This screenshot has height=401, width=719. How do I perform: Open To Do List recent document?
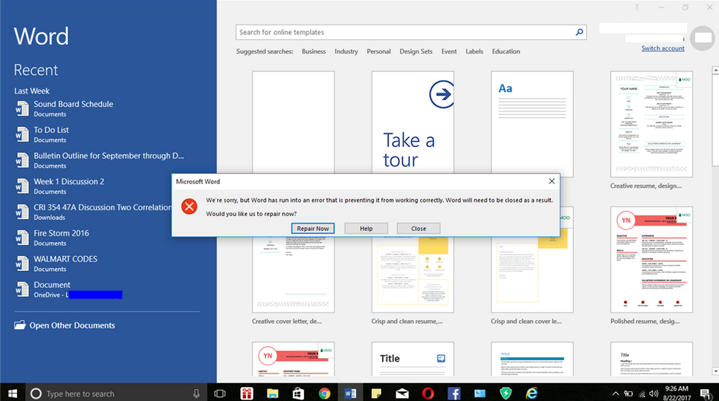coord(107,134)
